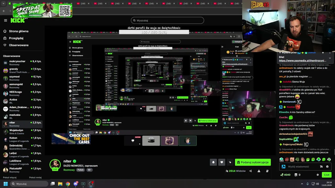Open OBS icon on taskbar
This screenshot has height=188, width=335.
(x=91, y=184)
